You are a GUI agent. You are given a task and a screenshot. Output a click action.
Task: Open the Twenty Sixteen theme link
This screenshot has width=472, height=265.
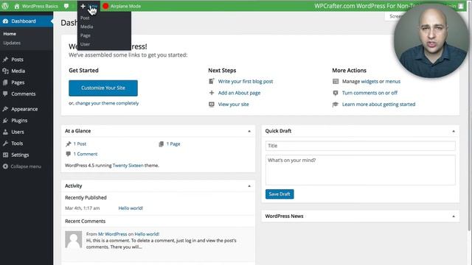click(128, 165)
